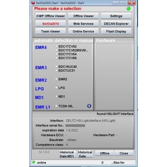167x167 pixels.
Task: Maximize the SerDia2010 Start window
Action: coord(124,3)
